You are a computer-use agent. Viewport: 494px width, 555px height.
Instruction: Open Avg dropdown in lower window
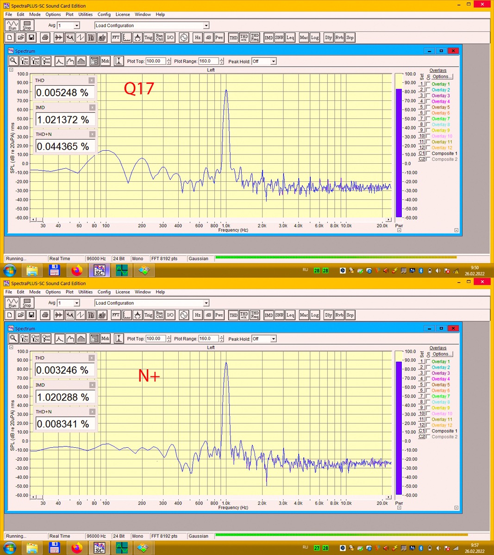[x=77, y=303]
